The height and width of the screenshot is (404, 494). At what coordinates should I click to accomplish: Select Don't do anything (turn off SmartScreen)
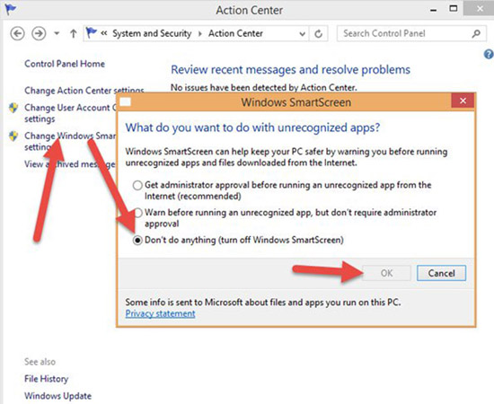click(x=137, y=241)
